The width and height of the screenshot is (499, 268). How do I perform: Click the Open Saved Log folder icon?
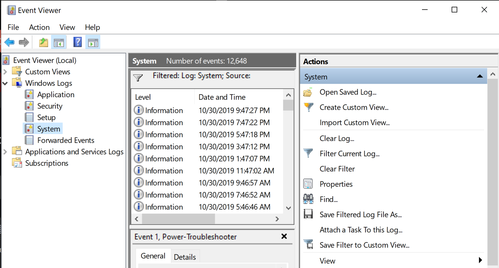pyautogui.click(x=308, y=92)
